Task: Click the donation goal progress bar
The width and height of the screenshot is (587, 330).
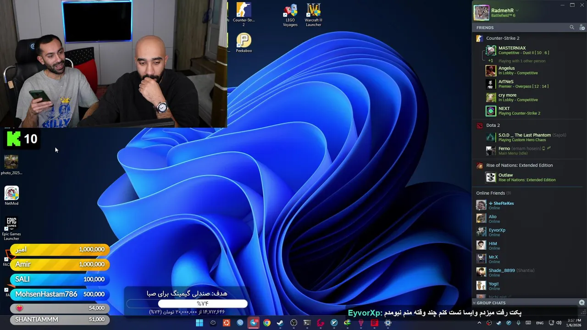Action: [x=187, y=303]
